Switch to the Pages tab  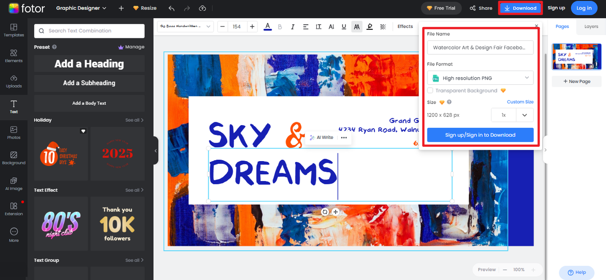pos(562,27)
